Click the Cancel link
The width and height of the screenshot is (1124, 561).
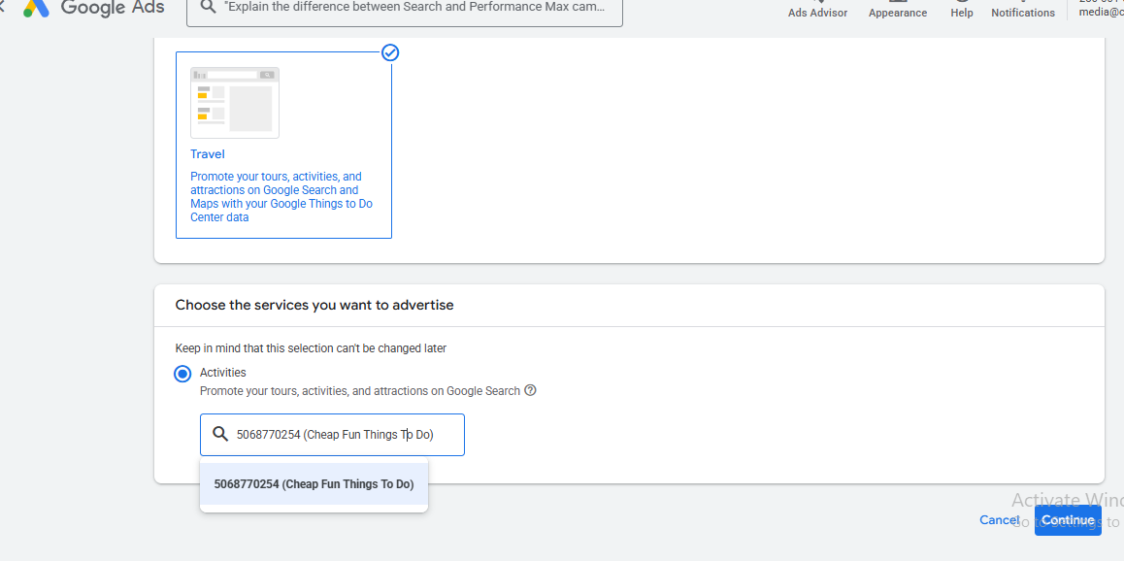999,520
